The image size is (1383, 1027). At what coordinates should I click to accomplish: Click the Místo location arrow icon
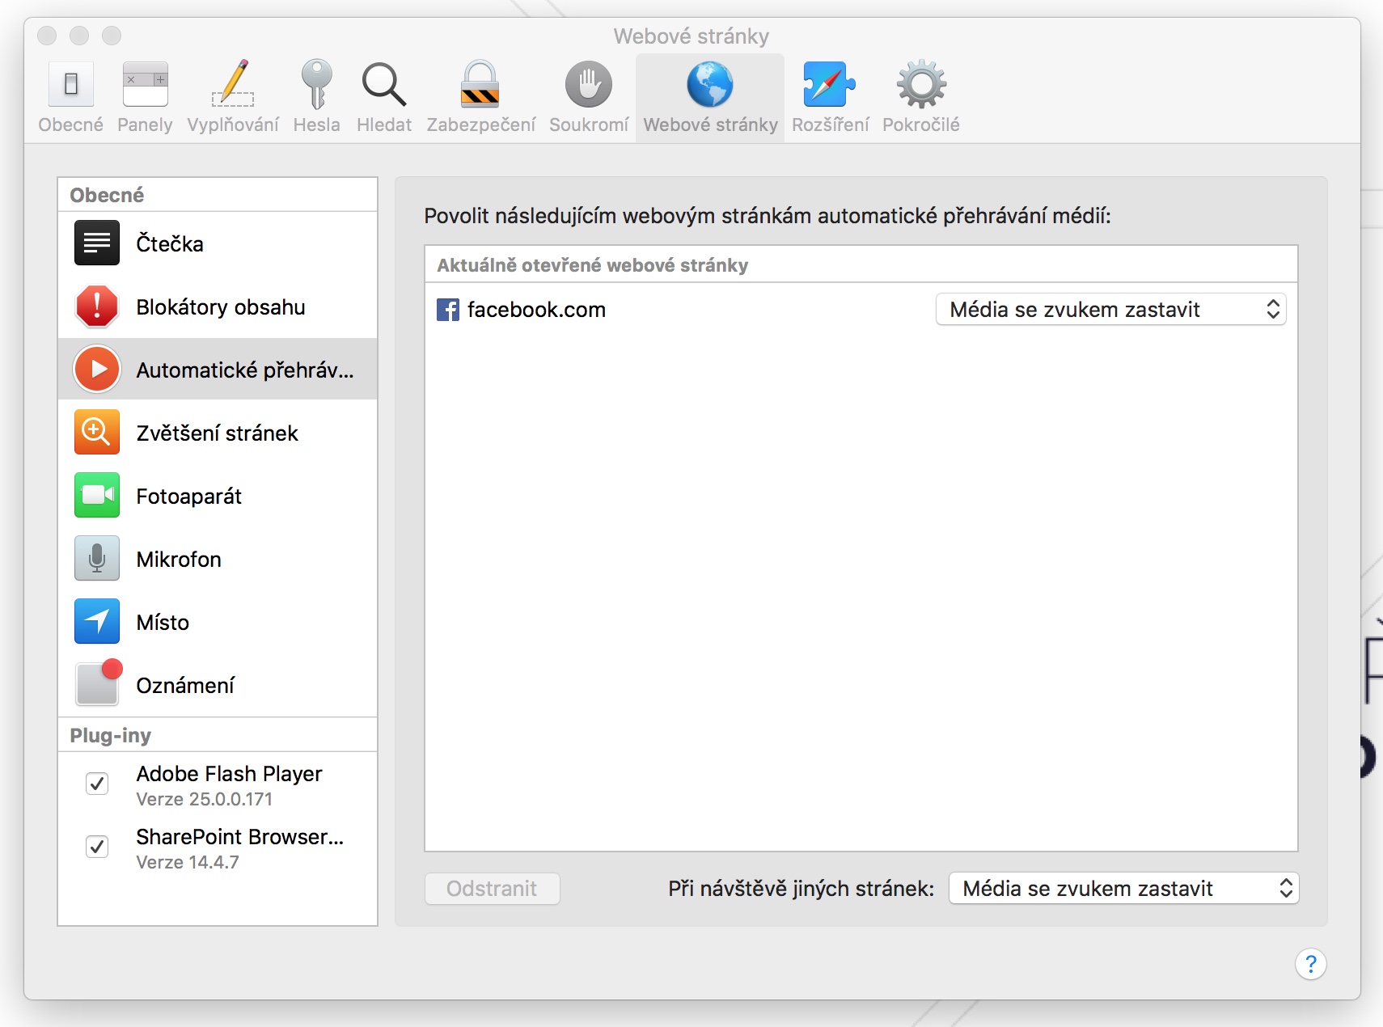pyautogui.click(x=97, y=622)
